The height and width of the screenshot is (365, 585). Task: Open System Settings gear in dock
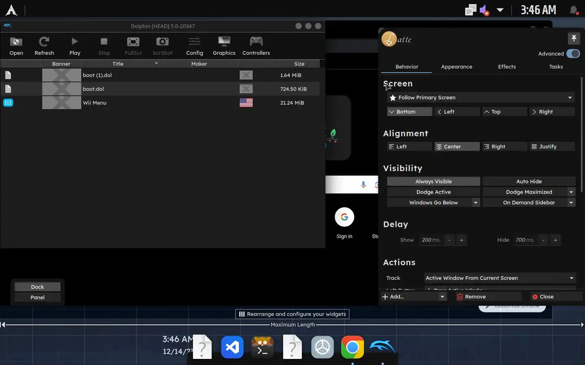(x=323, y=347)
